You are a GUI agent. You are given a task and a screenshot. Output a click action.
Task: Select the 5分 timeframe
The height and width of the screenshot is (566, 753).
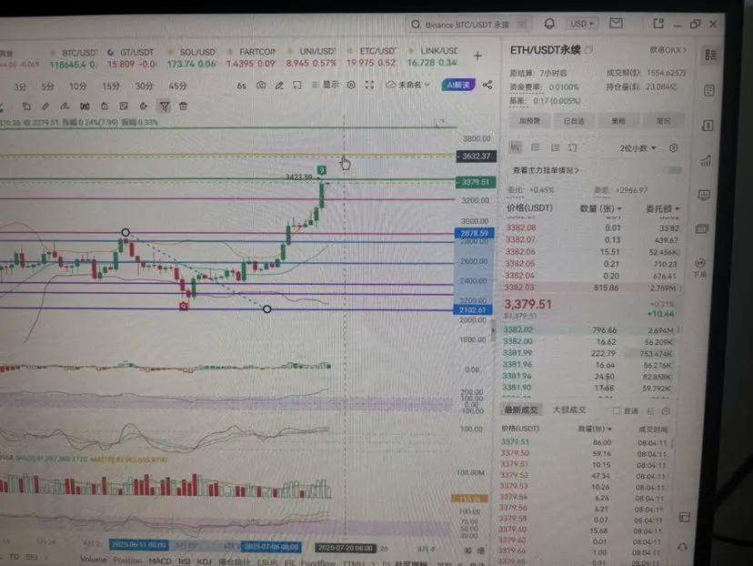point(47,86)
